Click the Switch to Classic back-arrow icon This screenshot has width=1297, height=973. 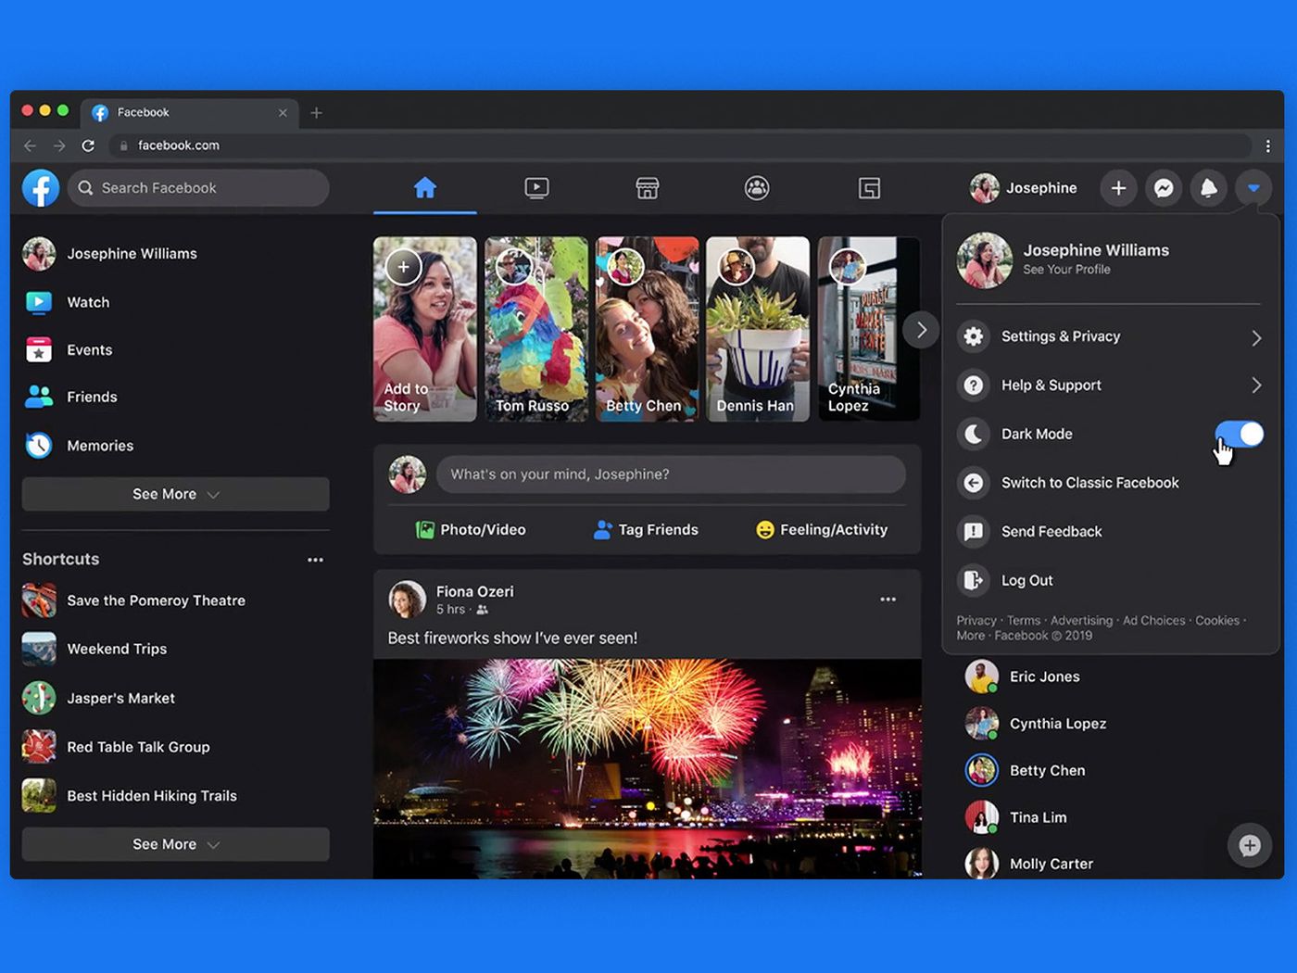point(974,483)
